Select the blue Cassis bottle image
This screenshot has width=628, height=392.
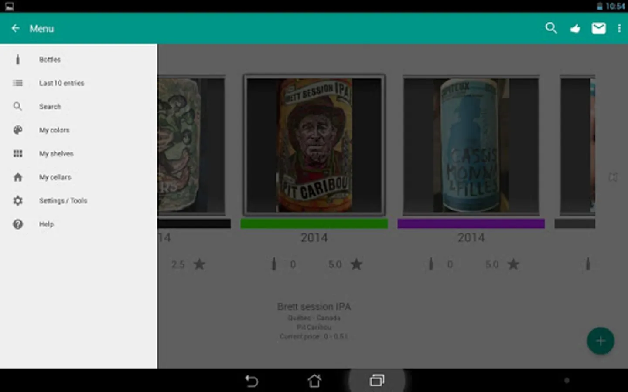471,145
